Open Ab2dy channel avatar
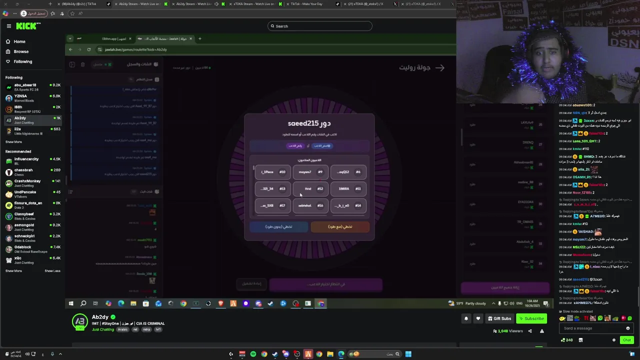The image size is (640, 360). [80, 322]
